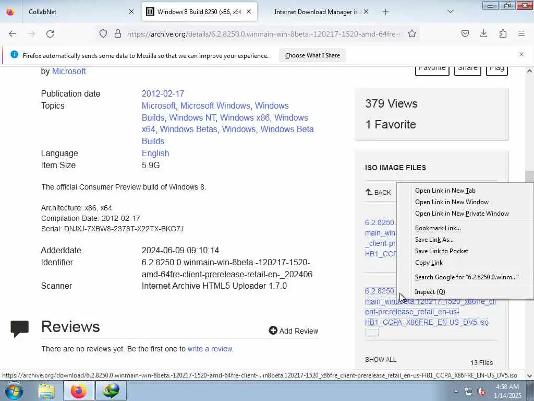The image size is (534, 401).
Task: Open tracking protection shield icon
Action: pos(103,33)
